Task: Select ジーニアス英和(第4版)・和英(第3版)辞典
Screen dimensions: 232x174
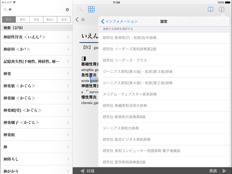Action: click(x=164, y=72)
